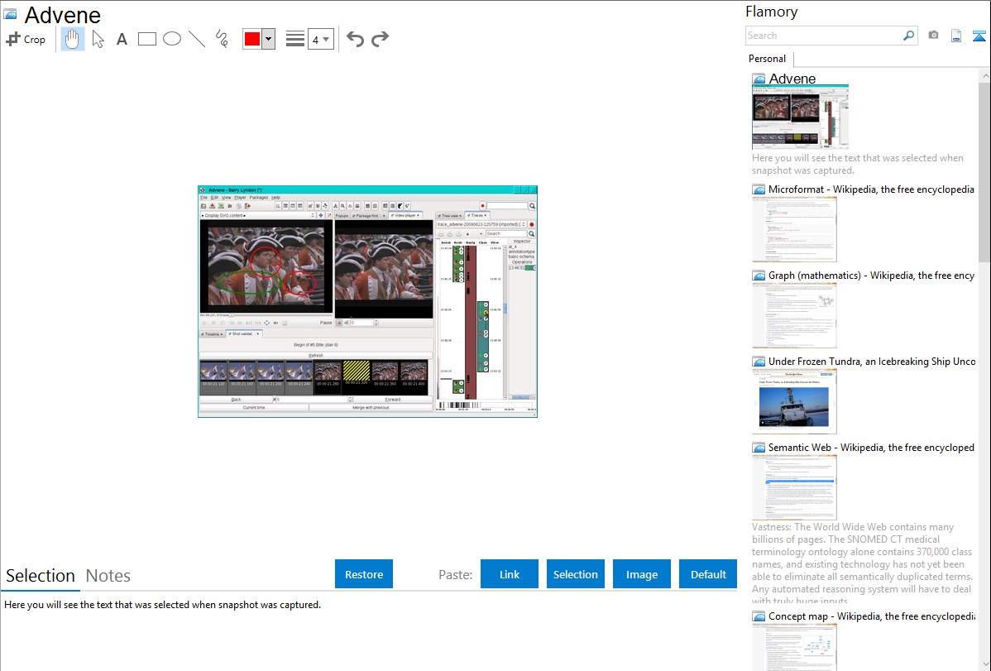Click the snapshot icon beside Concept map title
This screenshot has width=991, height=671.
pyautogui.click(x=759, y=616)
